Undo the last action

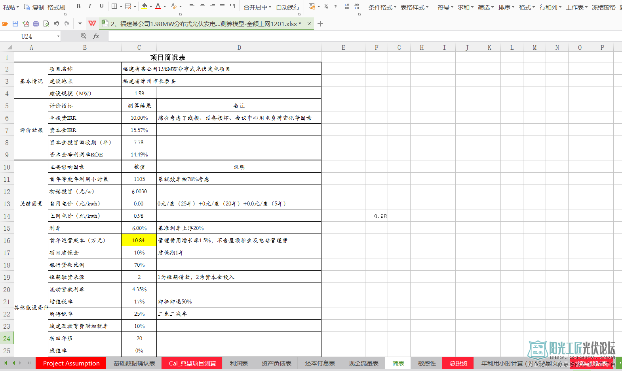coord(57,24)
